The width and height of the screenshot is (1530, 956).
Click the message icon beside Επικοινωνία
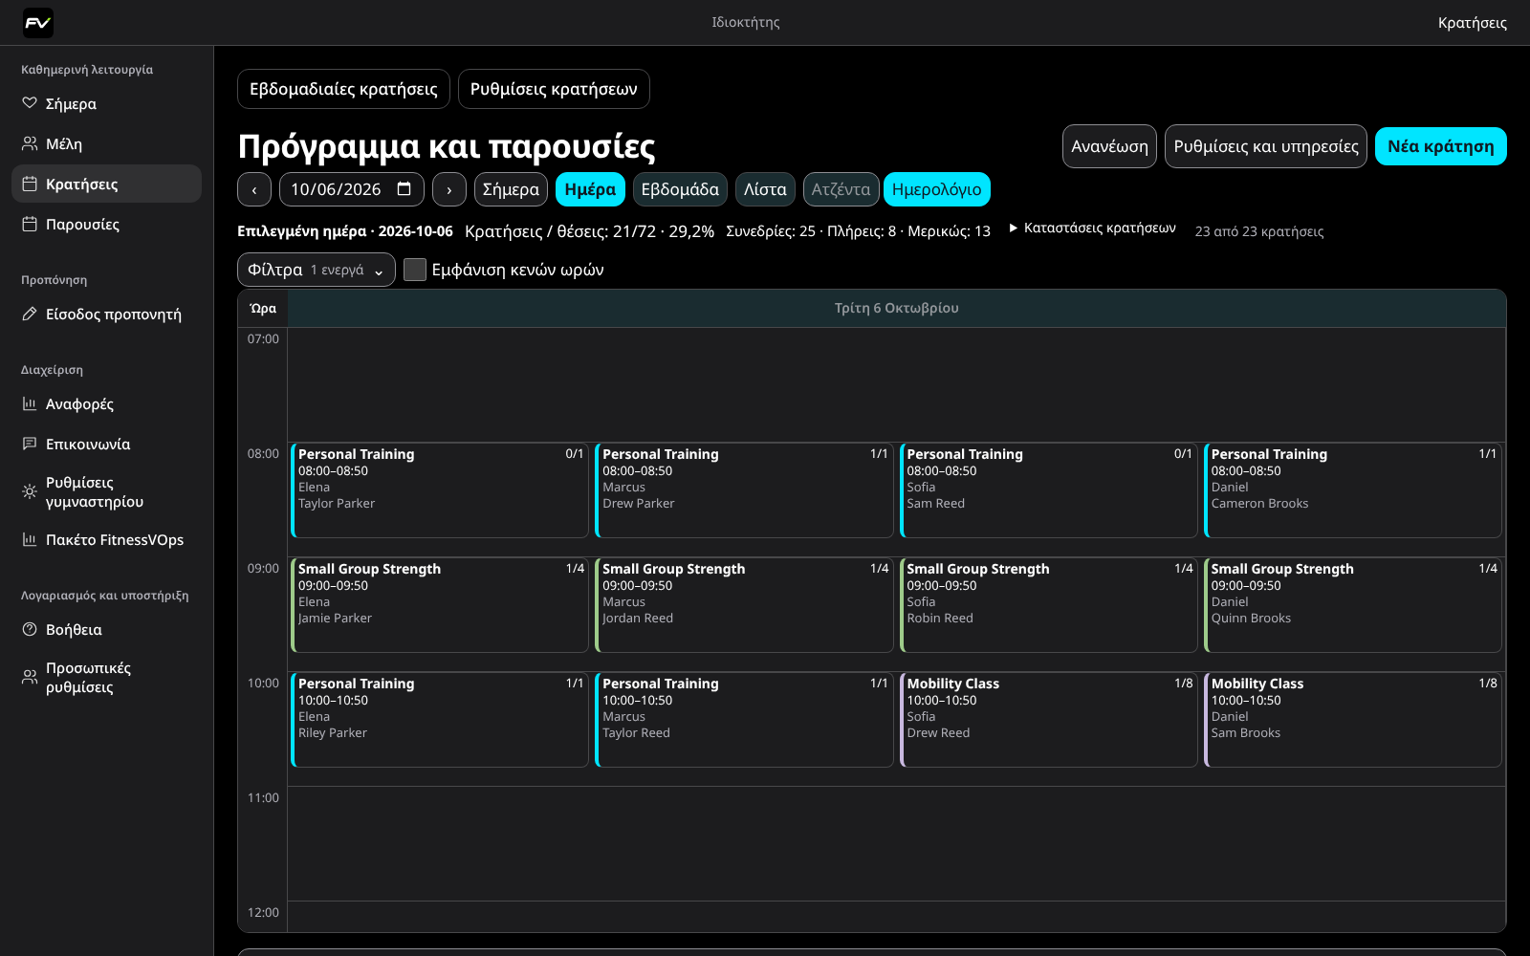click(30, 444)
